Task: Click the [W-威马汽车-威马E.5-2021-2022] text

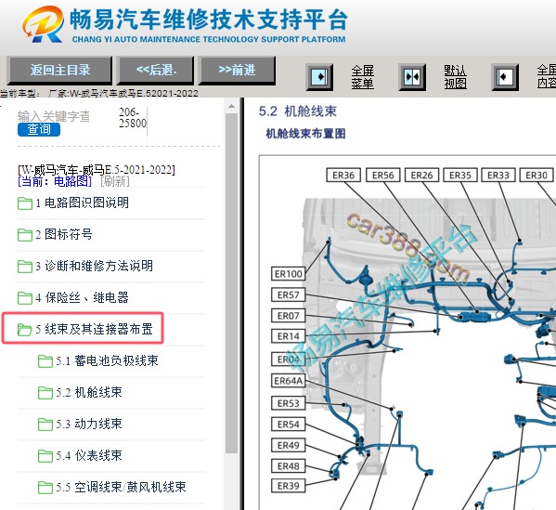Action: [97, 170]
